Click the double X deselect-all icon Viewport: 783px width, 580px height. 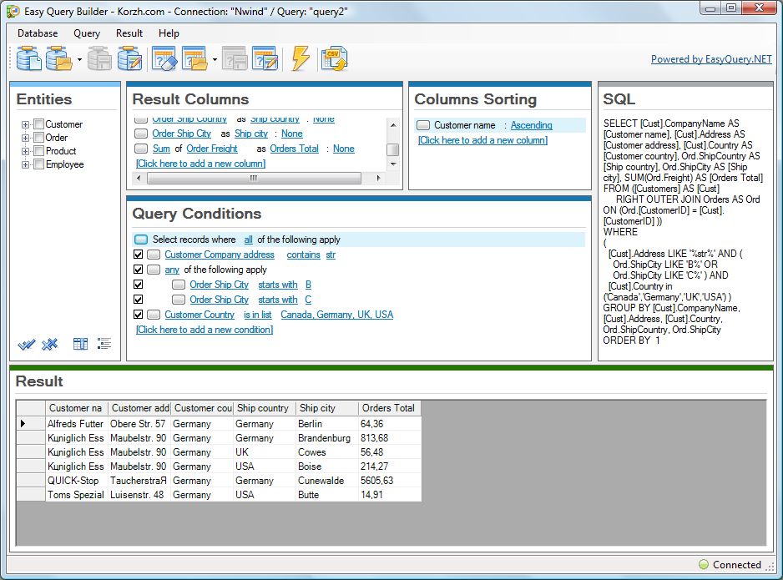pyautogui.click(x=49, y=344)
